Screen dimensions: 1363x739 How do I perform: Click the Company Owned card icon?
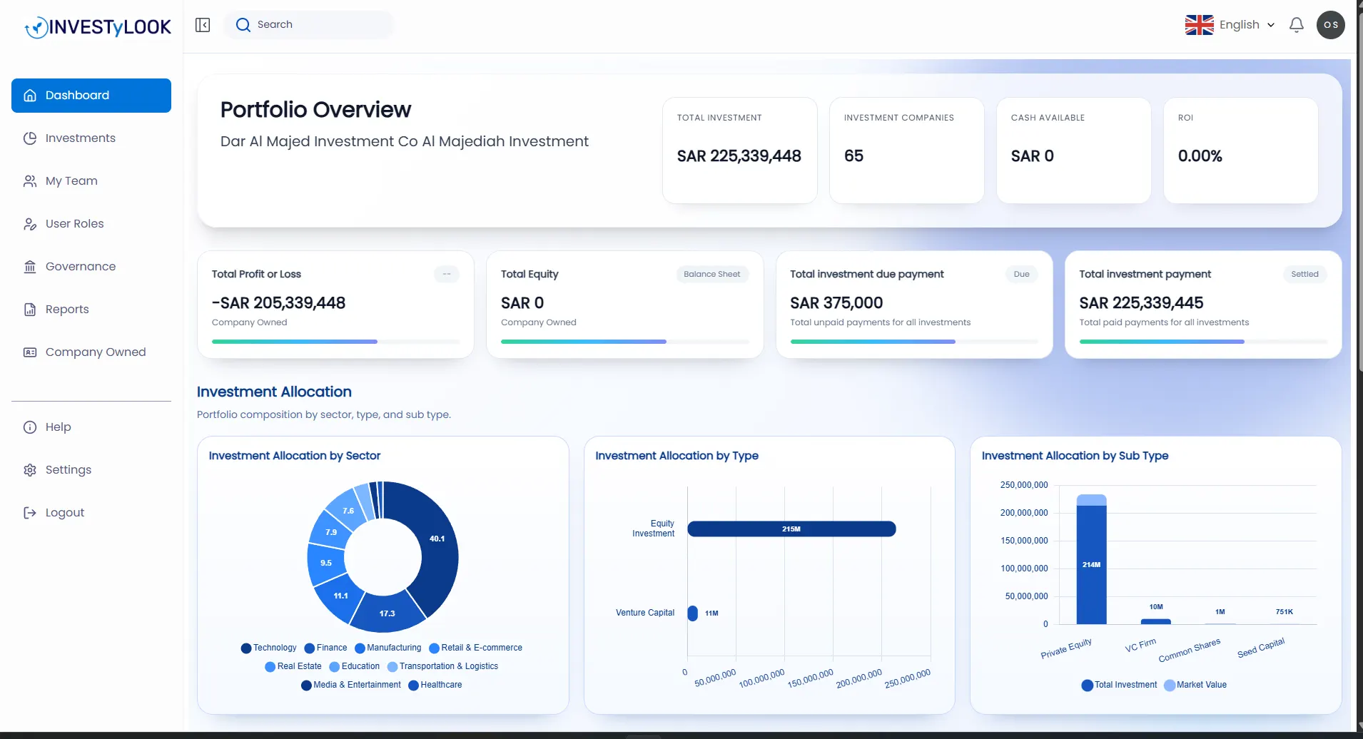(30, 352)
